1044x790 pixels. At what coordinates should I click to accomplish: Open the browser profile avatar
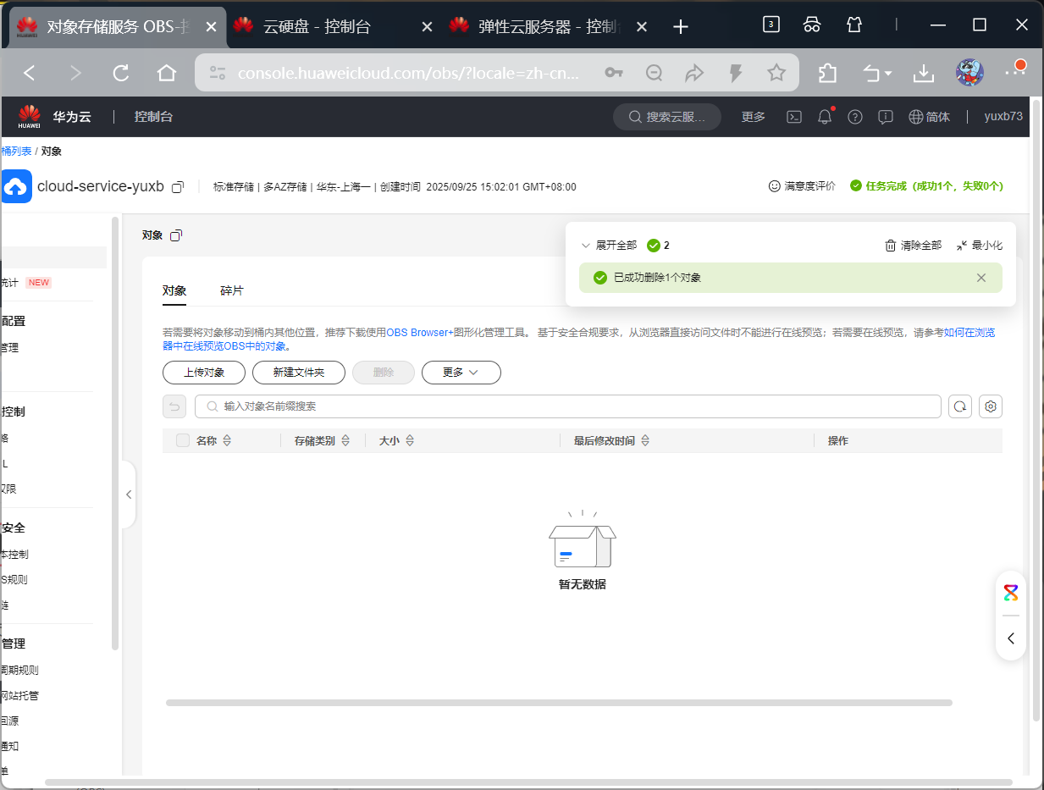969,73
